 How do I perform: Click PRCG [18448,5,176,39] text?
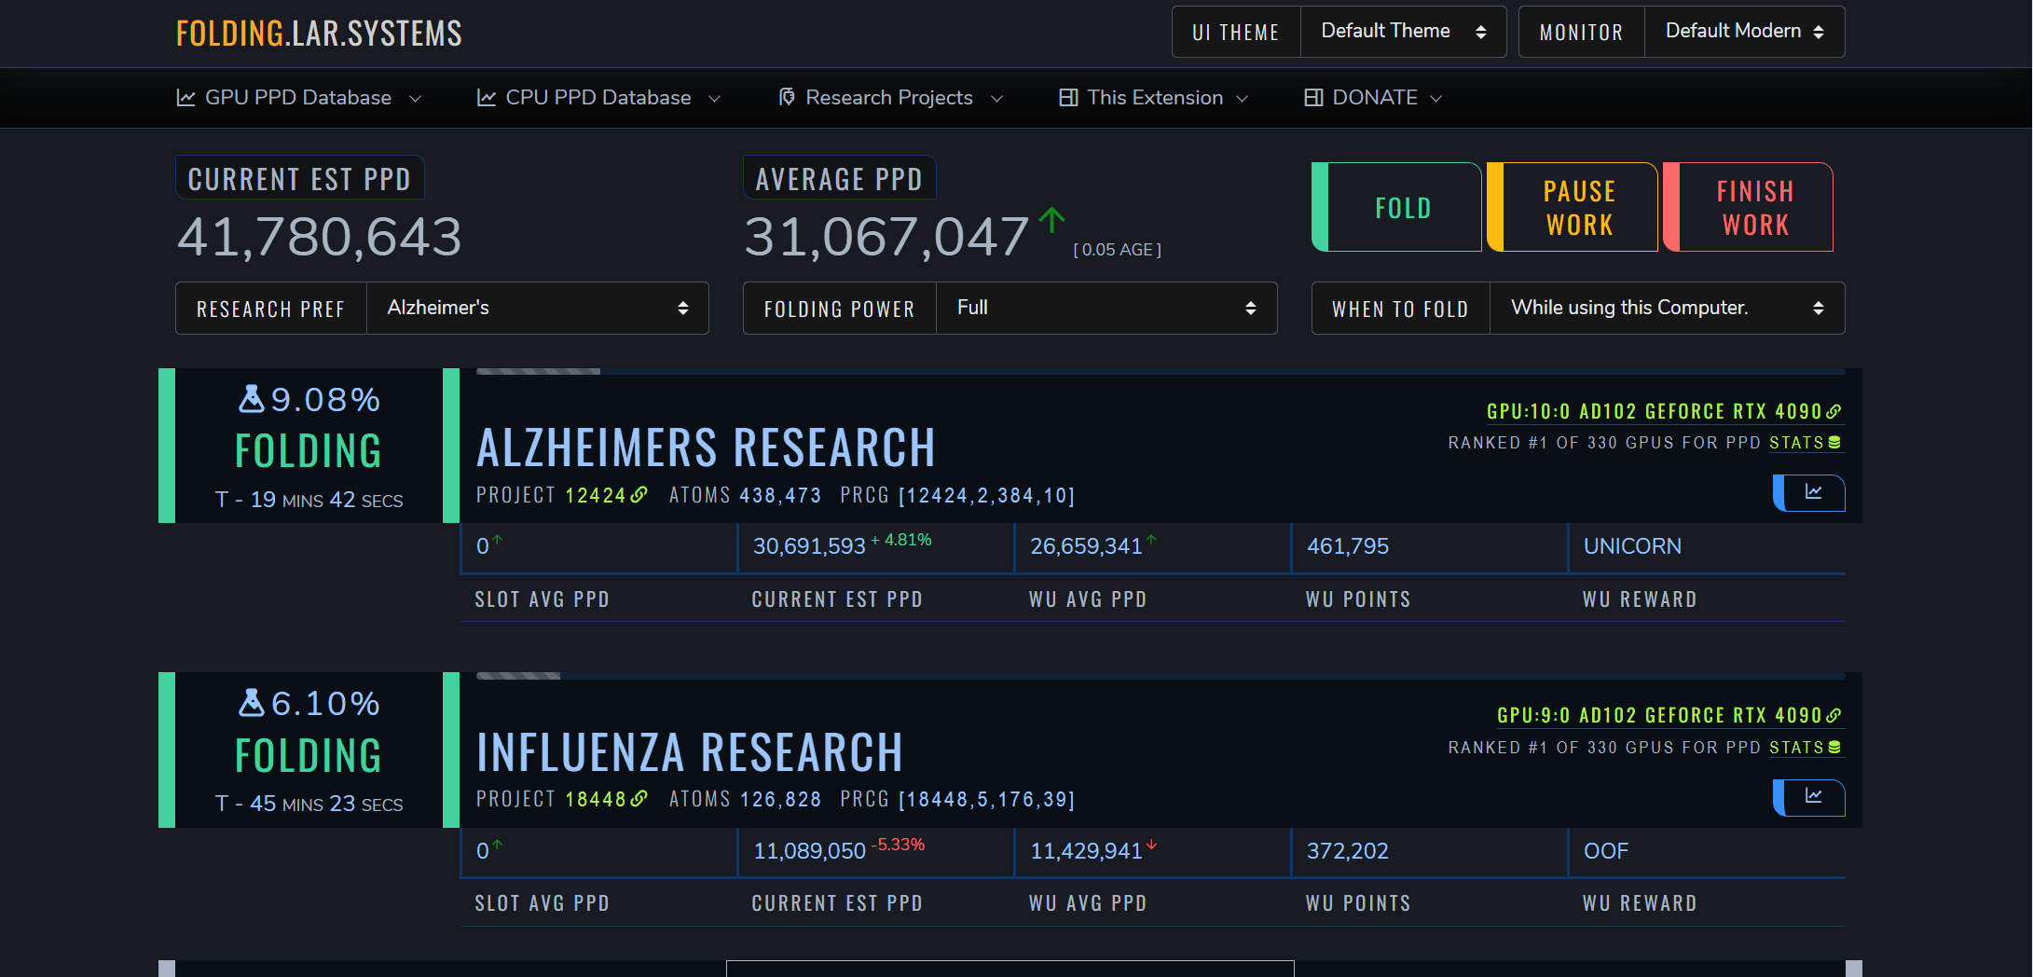click(x=957, y=799)
